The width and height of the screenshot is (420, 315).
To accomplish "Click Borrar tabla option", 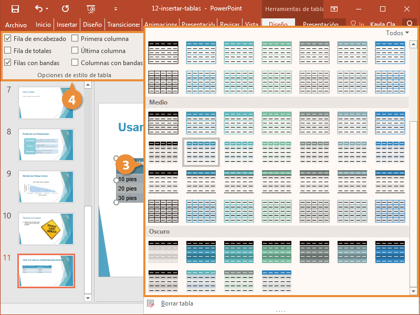I will (x=177, y=303).
